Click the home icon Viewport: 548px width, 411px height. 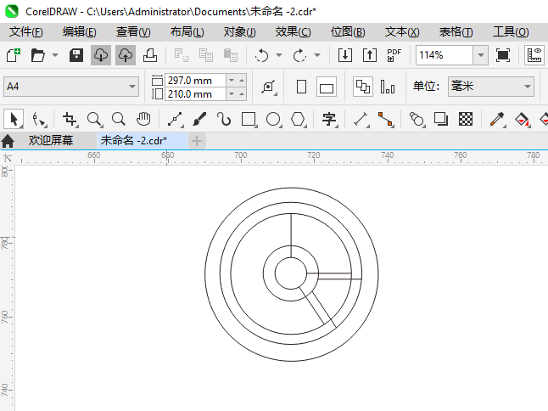click(8, 141)
